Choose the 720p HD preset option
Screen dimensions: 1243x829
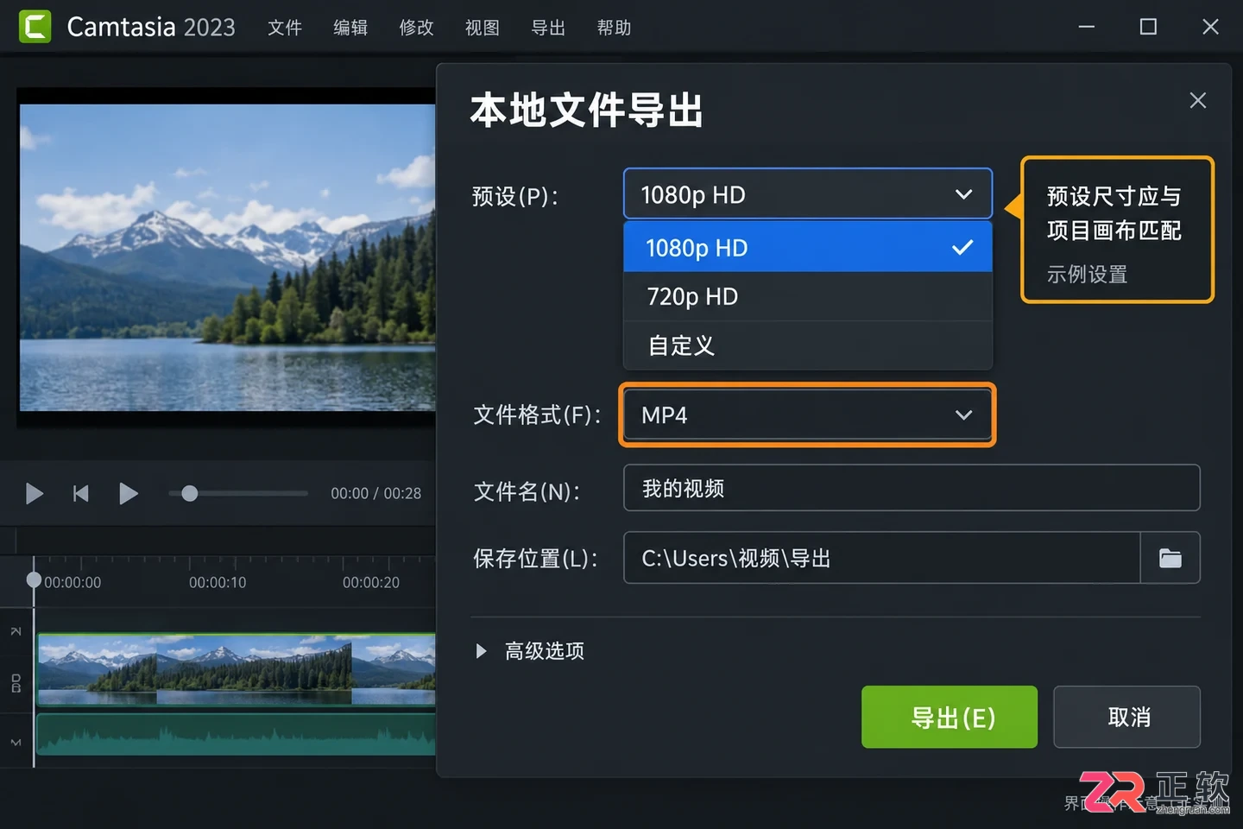click(807, 296)
